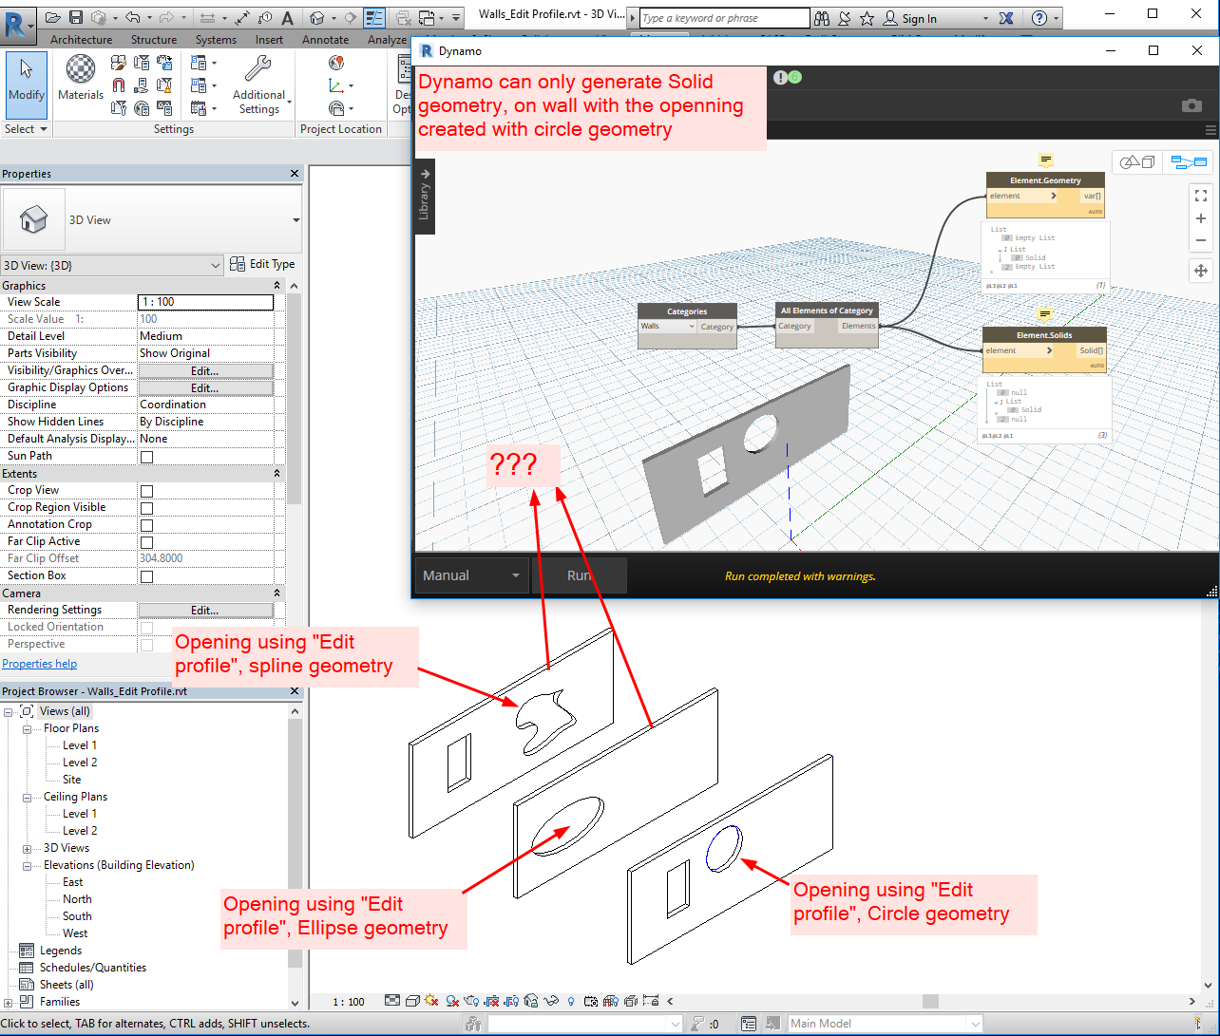The height and width of the screenshot is (1036, 1220).
Task: Tick the Far Clip Active checkbox
Action: coord(147,542)
